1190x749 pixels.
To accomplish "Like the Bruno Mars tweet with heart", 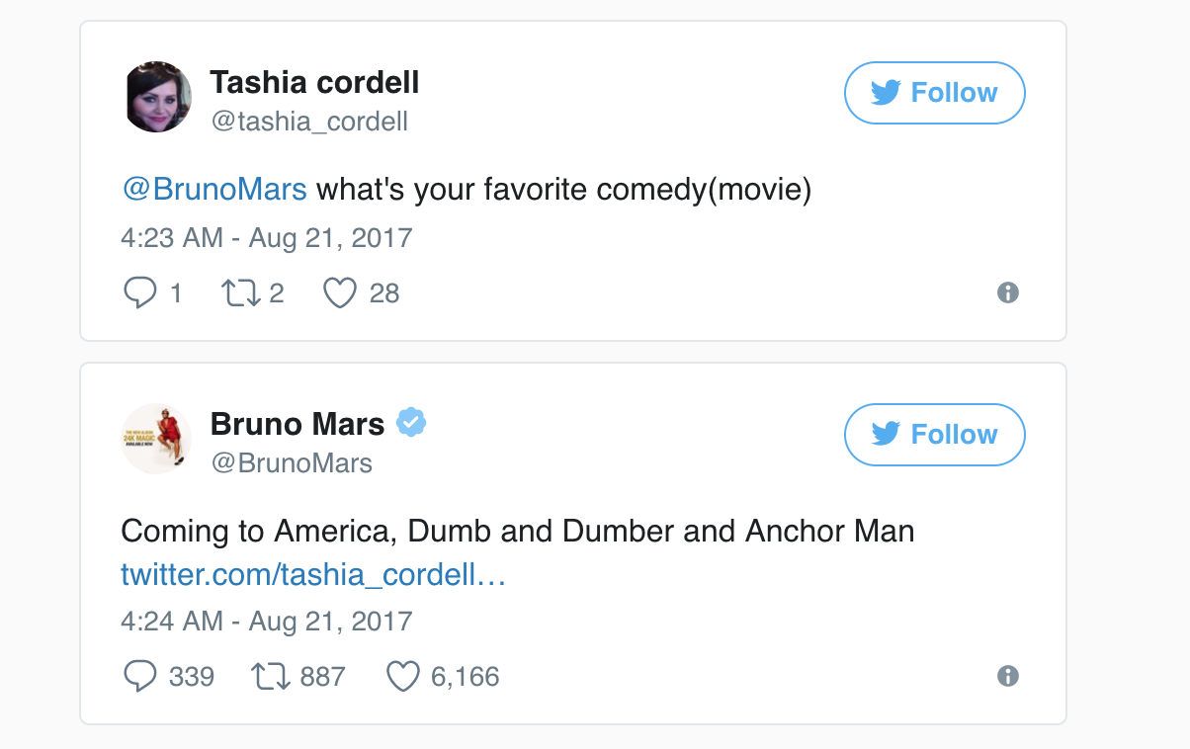I will pos(402,676).
